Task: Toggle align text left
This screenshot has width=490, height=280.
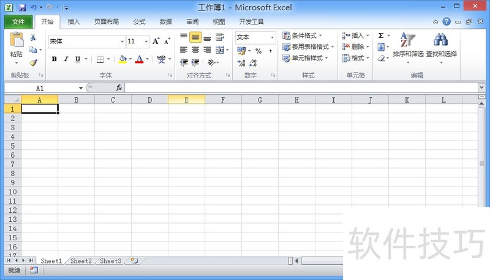Action: 184,50
